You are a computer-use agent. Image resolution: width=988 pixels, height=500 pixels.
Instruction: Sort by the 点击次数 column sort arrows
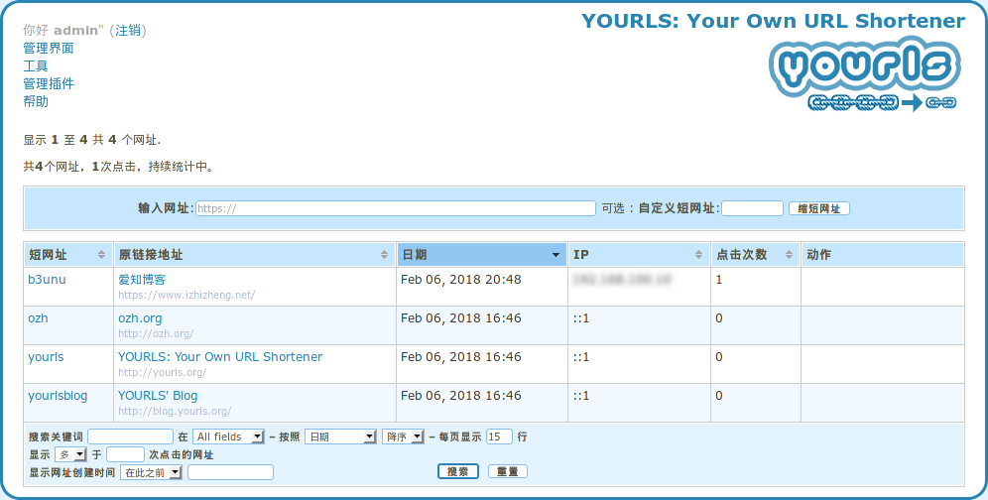pyautogui.click(x=790, y=255)
